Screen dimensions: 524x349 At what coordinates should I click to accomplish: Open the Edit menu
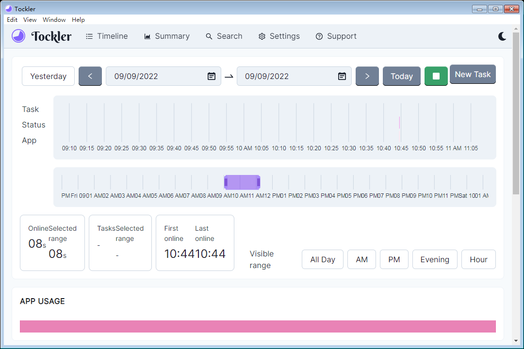click(12, 20)
